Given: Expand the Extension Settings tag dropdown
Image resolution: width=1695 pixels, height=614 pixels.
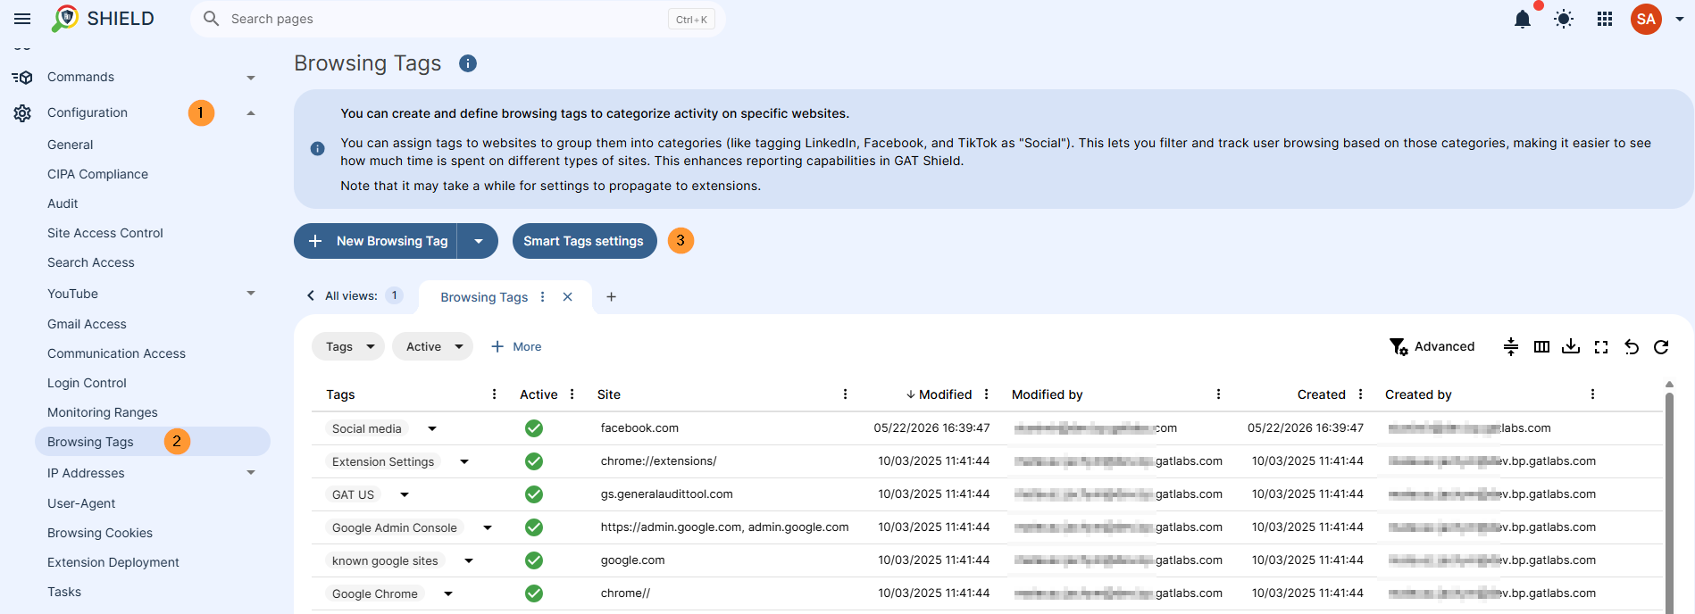Looking at the screenshot, I should (x=464, y=461).
